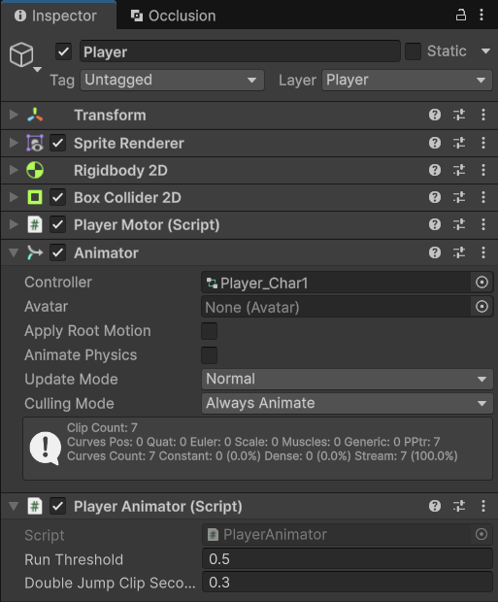Disable the Animator component checkbox
Screen dimensions: 498x602
[57, 252]
